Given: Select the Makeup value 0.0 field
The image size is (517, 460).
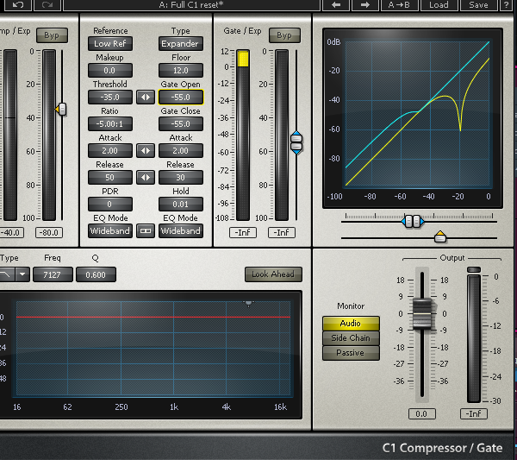Looking at the screenshot, I should (110, 70).
